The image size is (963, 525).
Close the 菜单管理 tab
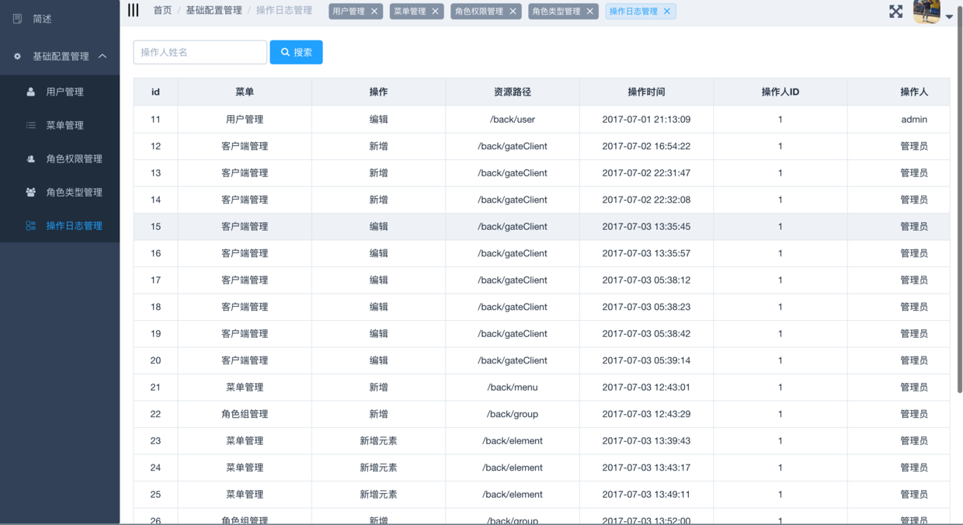tap(436, 11)
